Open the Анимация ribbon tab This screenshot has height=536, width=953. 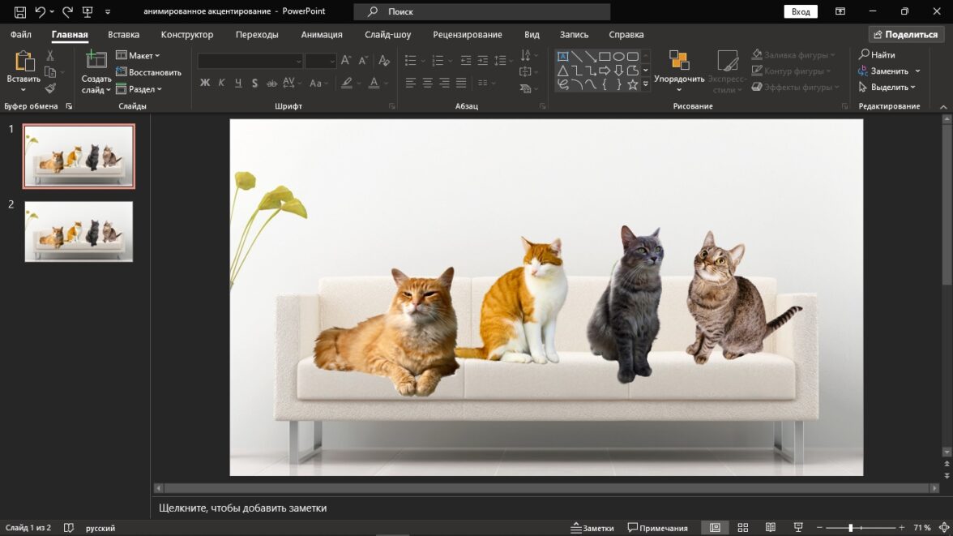[x=322, y=35]
